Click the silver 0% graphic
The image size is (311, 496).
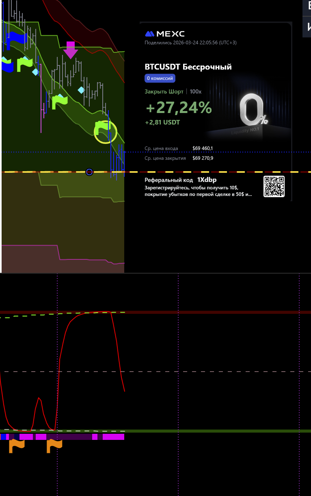[x=253, y=111]
